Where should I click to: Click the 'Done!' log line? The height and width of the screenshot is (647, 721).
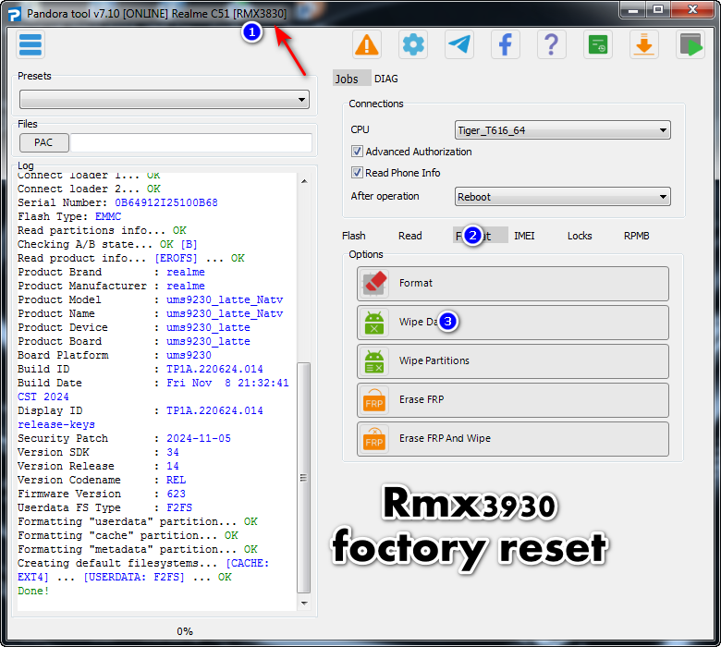click(33, 591)
